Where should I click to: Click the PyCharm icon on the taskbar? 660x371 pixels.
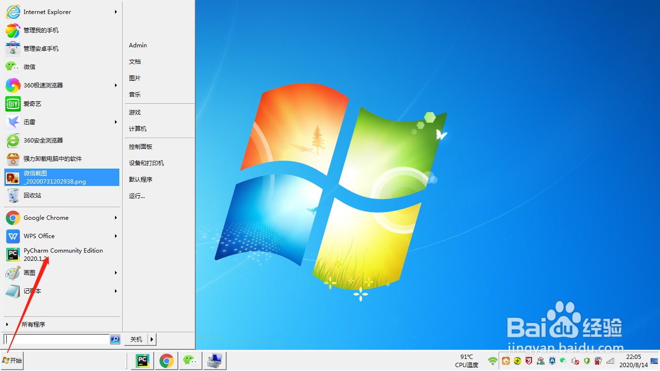(142, 360)
